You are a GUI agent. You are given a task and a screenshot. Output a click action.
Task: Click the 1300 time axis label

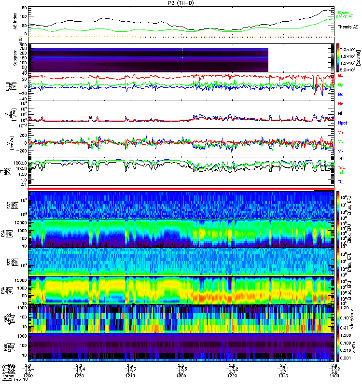click(181, 376)
